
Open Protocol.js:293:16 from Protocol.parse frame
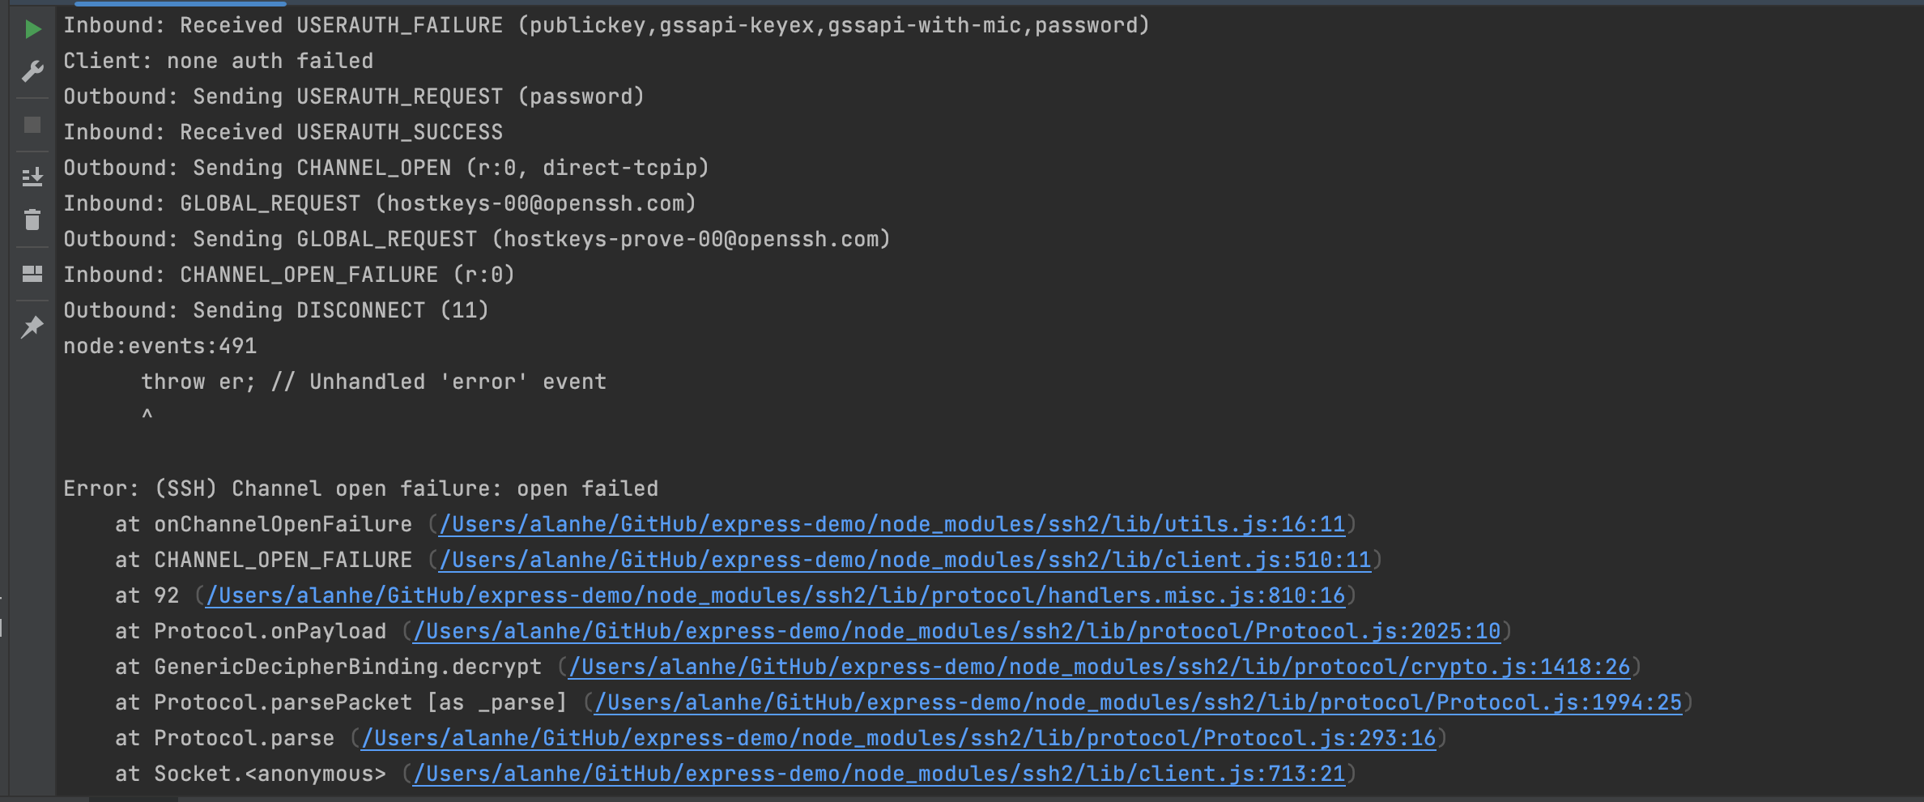click(x=899, y=738)
